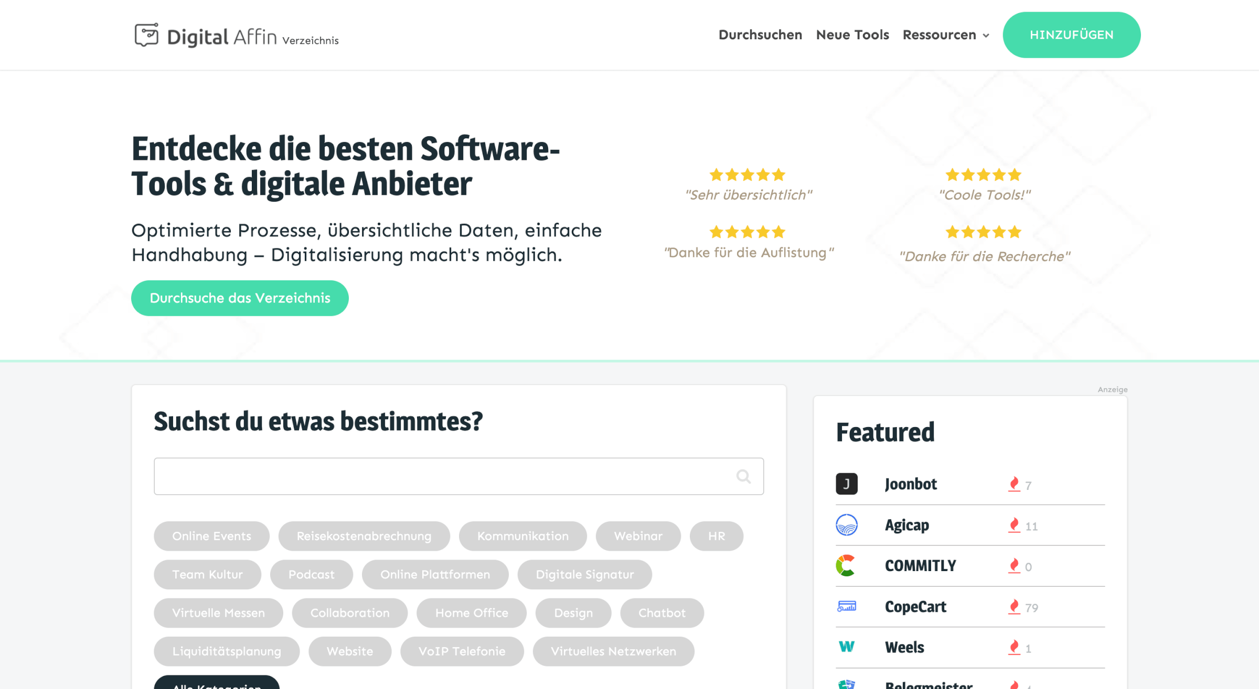Open the Agicap logo icon
This screenshot has height=689, width=1259.
pyautogui.click(x=846, y=524)
